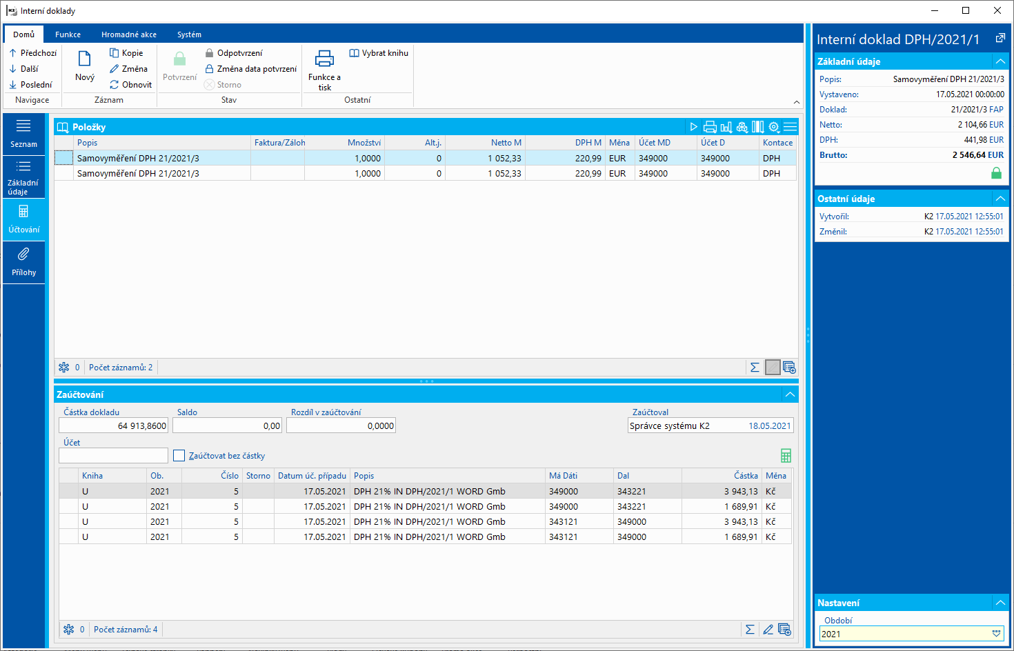Viewport: 1014px width, 651px height.
Task: Open Funkce a tisk printer button
Action: (x=324, y=70)
